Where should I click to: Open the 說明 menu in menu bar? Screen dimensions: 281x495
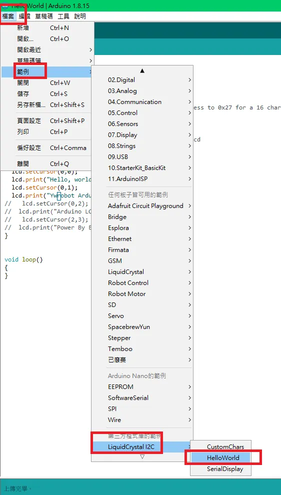pos(80,16)
